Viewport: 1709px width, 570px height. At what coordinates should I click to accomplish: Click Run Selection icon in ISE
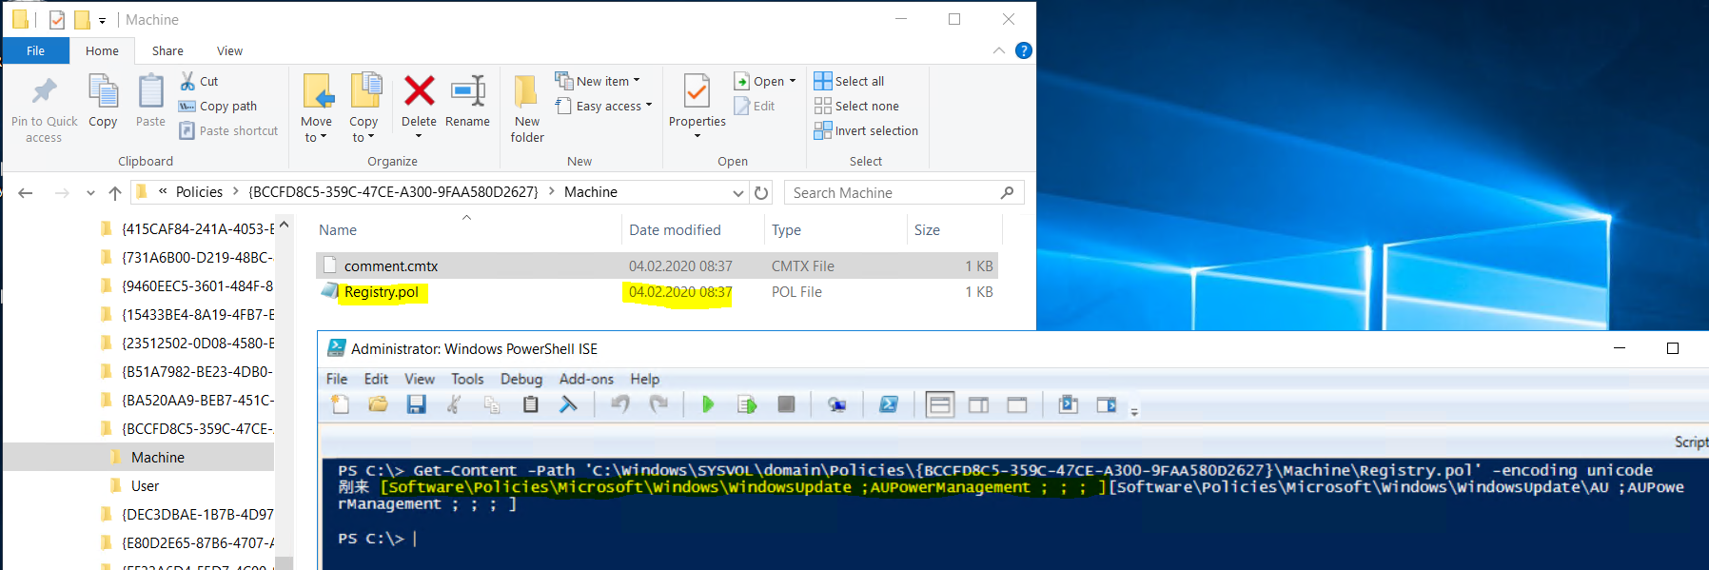pyautogui.click(x=747, y=404)
